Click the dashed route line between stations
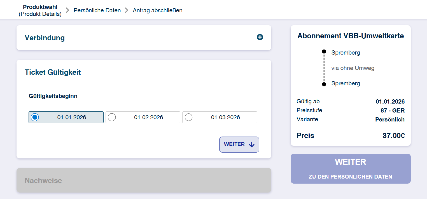Screen dimensions: 427x199 click(x=324, y=68)
